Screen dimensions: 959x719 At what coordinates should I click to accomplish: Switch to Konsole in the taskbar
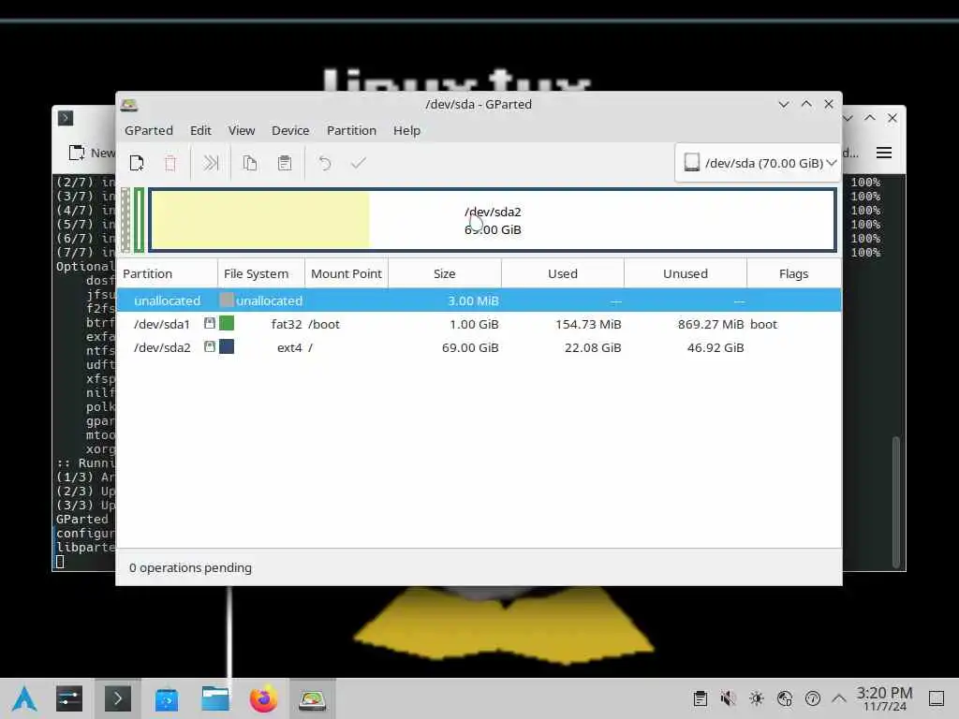(117, 698)
